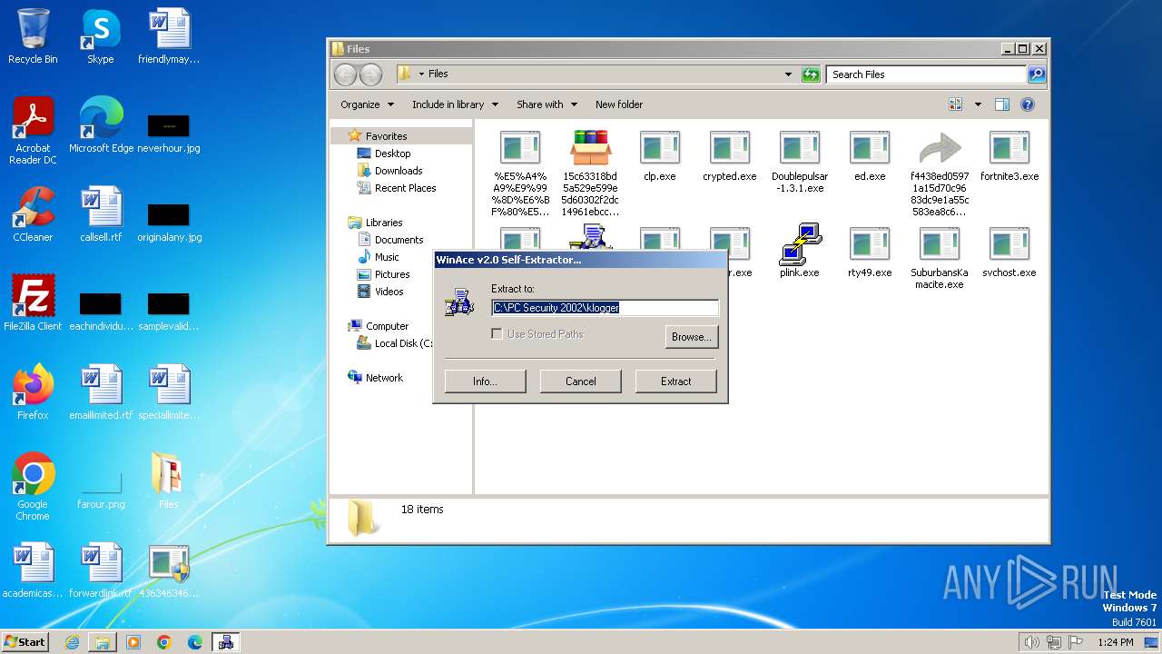This screenshot has height=654, width=1162.
Task: Open FileZilla Client shortcut
Action: pos(33,302)
